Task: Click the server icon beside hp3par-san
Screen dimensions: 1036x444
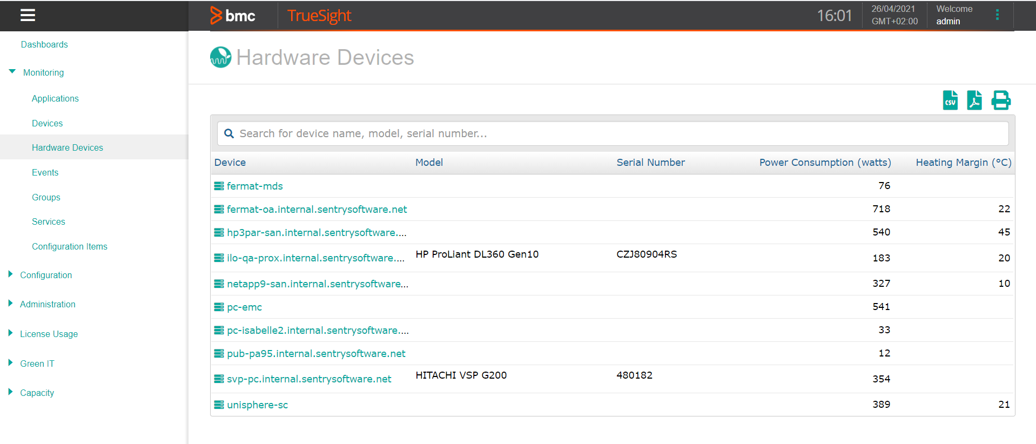Action: (x=219, y=232)
